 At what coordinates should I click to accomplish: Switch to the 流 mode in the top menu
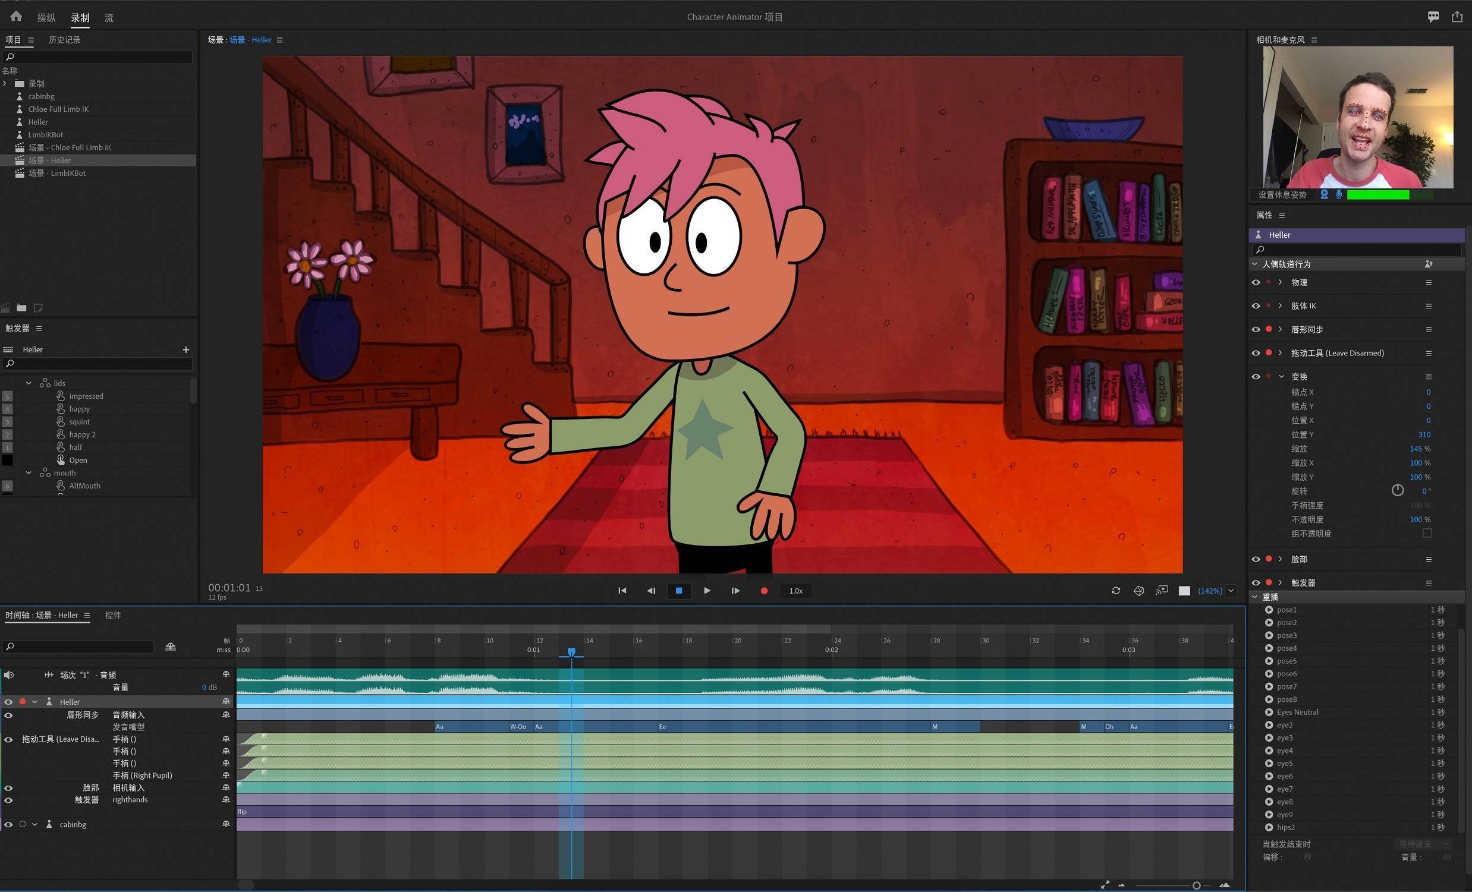(109, 18)
